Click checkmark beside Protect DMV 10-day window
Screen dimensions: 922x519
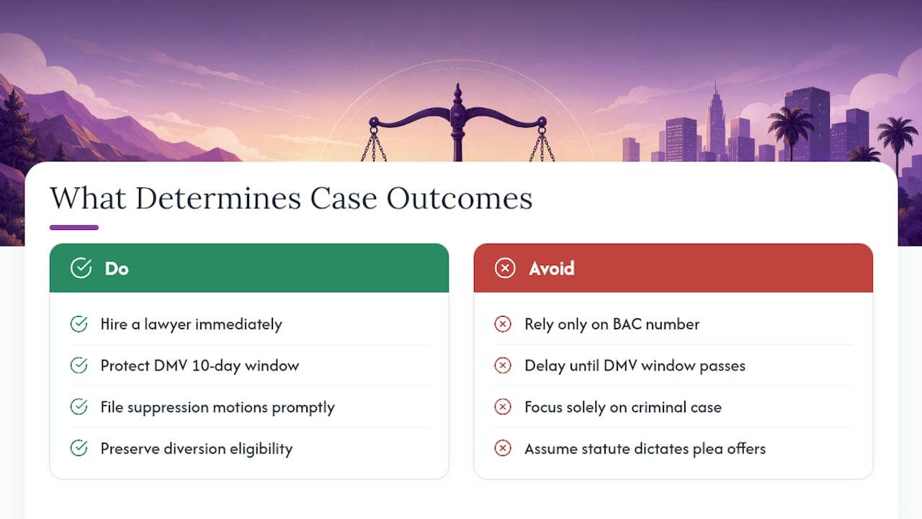(79, 365)
